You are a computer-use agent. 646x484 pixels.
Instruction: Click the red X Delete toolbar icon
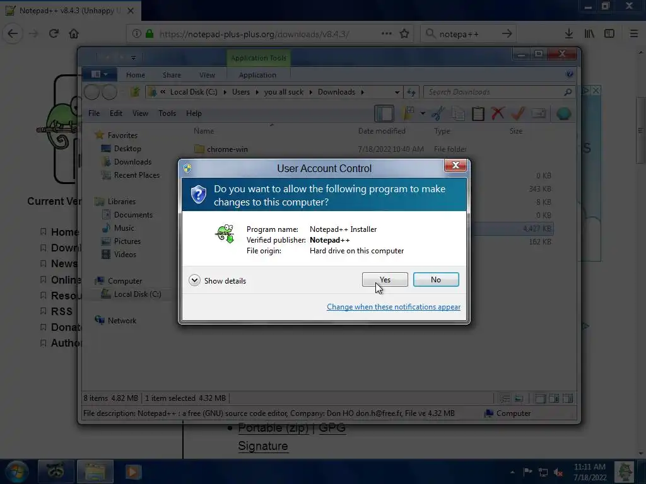click(x=498, y=113)
